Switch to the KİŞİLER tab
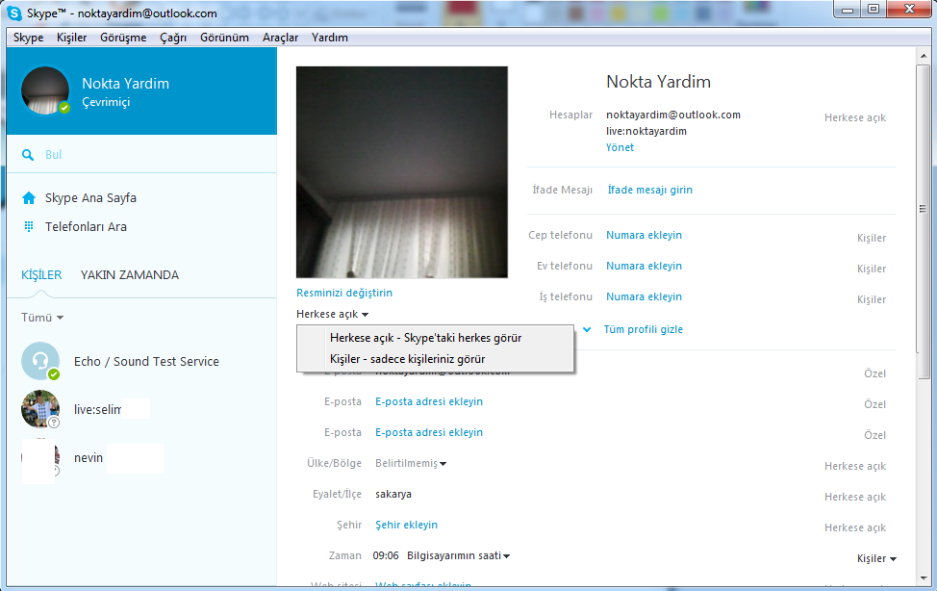Screen dimensions: 937x591 (x=41, y=275)
